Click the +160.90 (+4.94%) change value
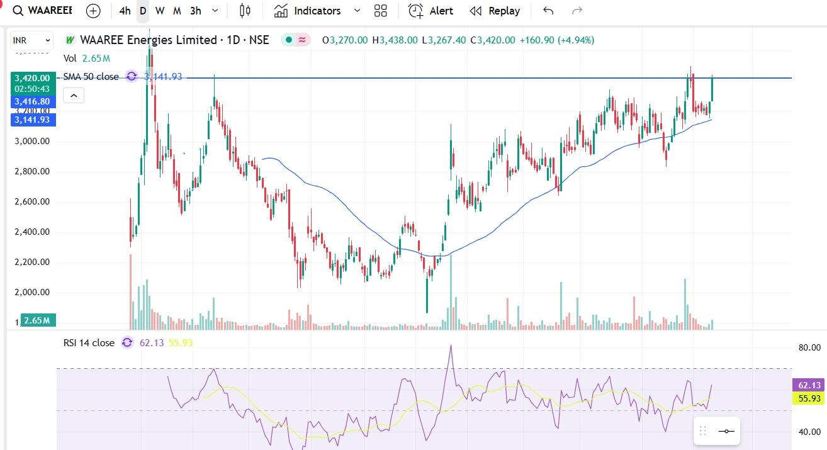The width and height of the screenshot is (827, 450). point(556,40)
